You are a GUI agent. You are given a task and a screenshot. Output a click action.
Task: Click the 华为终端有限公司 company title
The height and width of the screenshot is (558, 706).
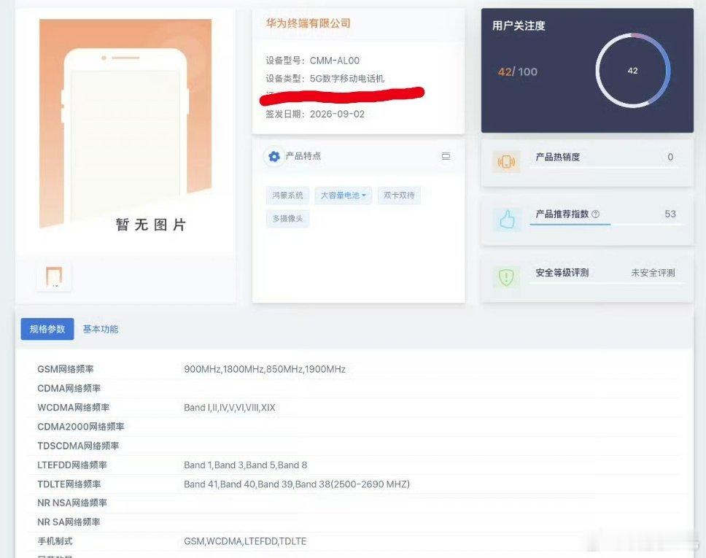[x=308, y=23]
